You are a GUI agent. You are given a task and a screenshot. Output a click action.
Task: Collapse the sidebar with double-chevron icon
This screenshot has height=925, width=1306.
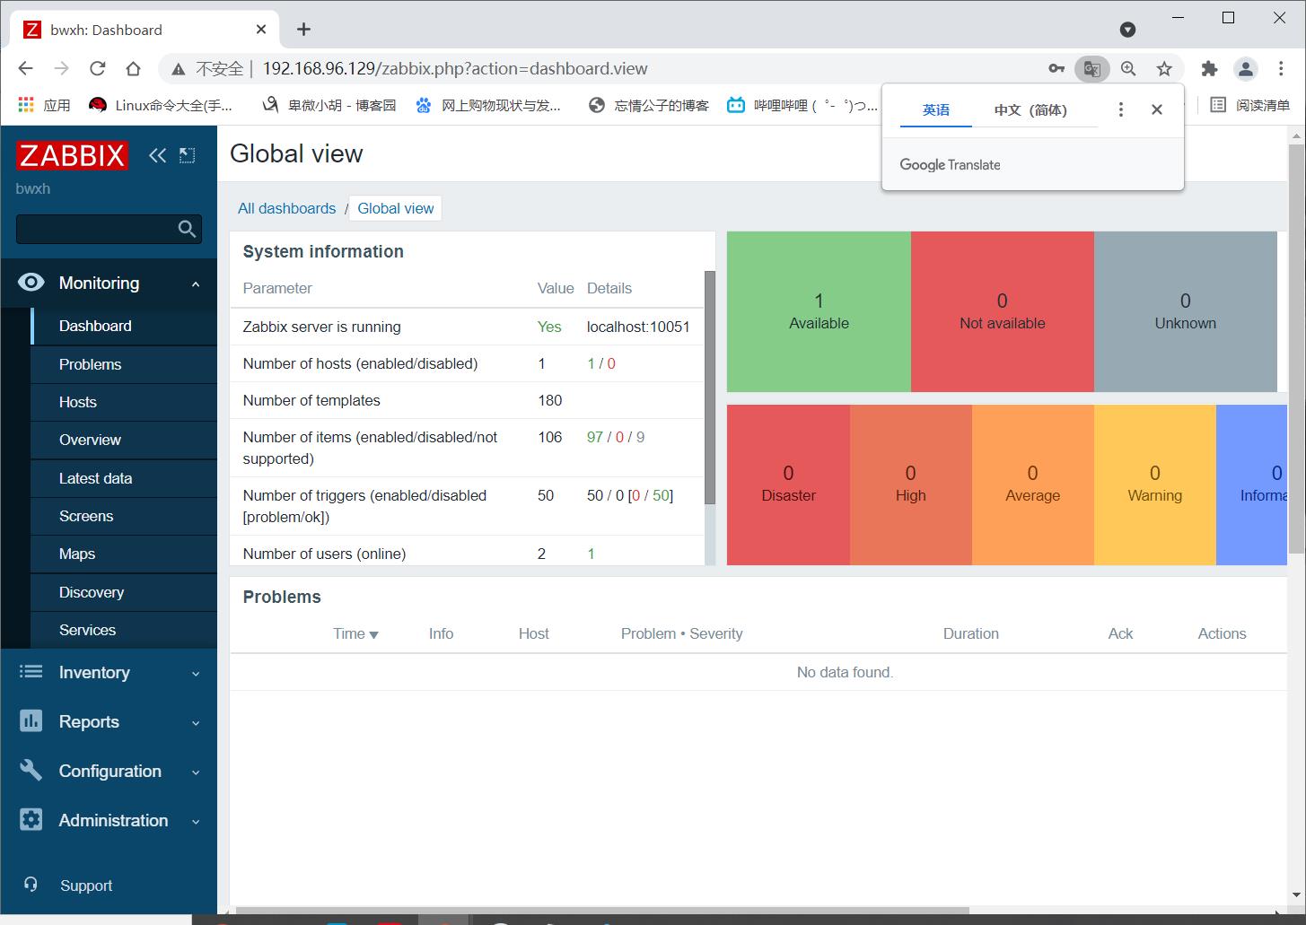point(157,155)
